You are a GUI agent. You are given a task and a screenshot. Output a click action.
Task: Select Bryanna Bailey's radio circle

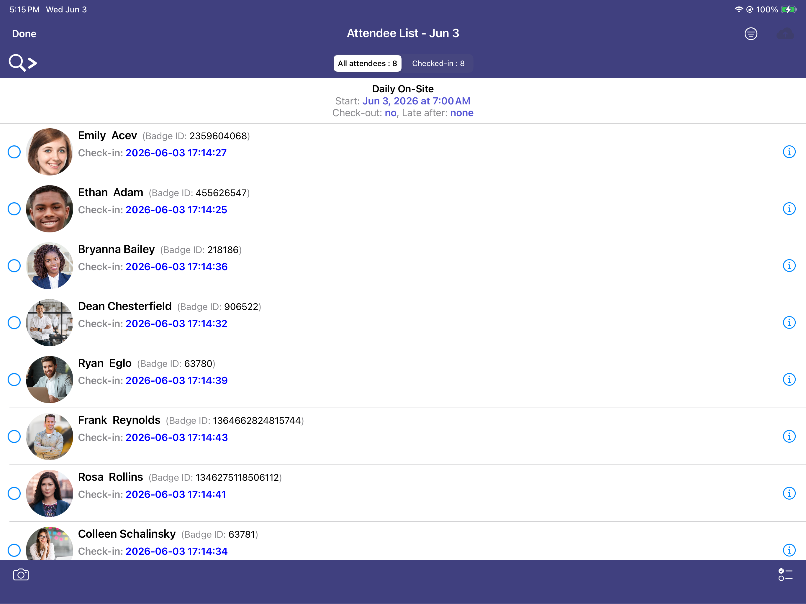14,265
